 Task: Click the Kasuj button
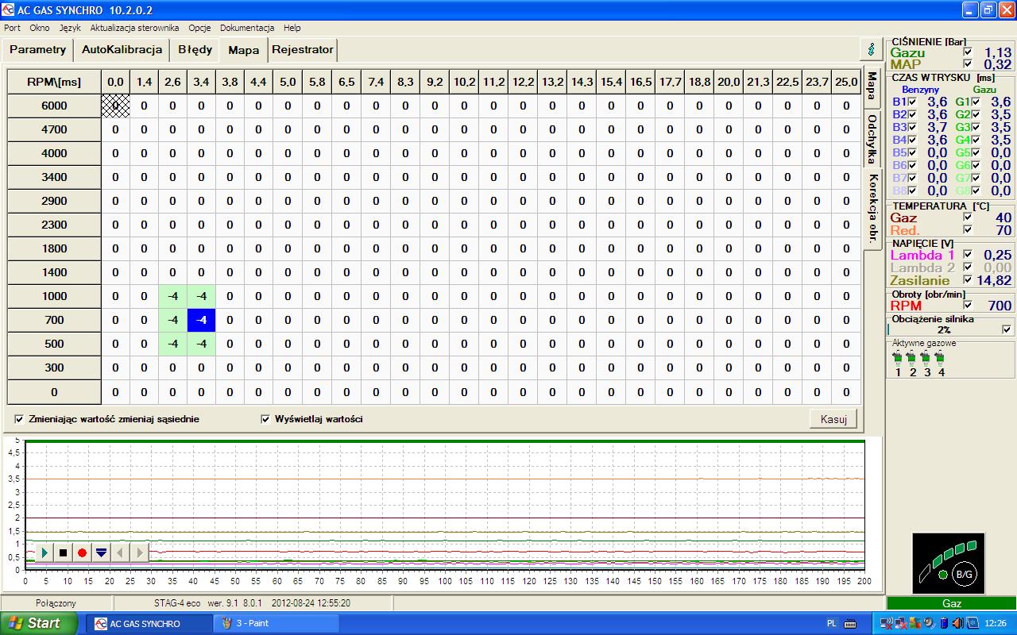833,419
